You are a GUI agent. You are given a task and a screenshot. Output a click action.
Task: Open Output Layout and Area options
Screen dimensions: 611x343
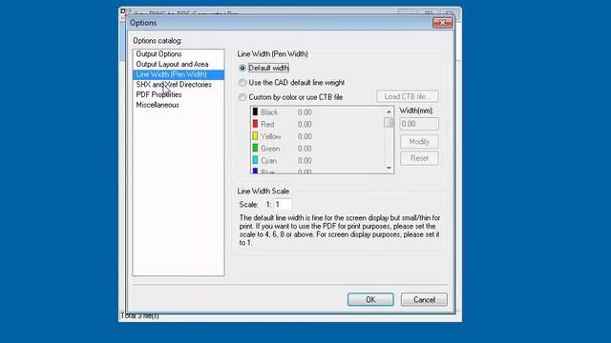coord(172,64)
